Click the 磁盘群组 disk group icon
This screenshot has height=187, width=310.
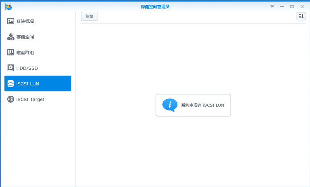(x=11, y=52)
